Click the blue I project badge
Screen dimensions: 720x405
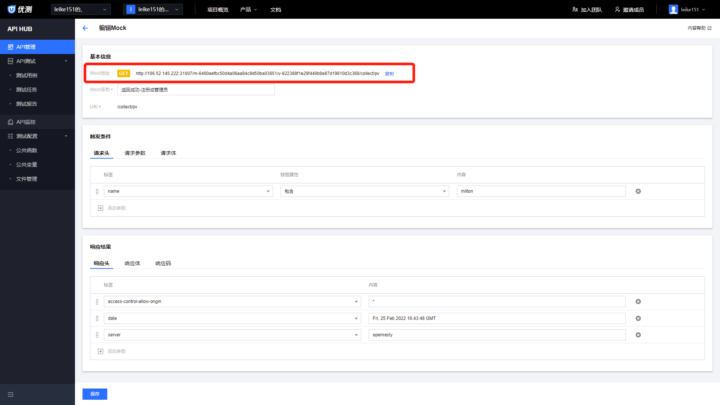coord(131,9)
